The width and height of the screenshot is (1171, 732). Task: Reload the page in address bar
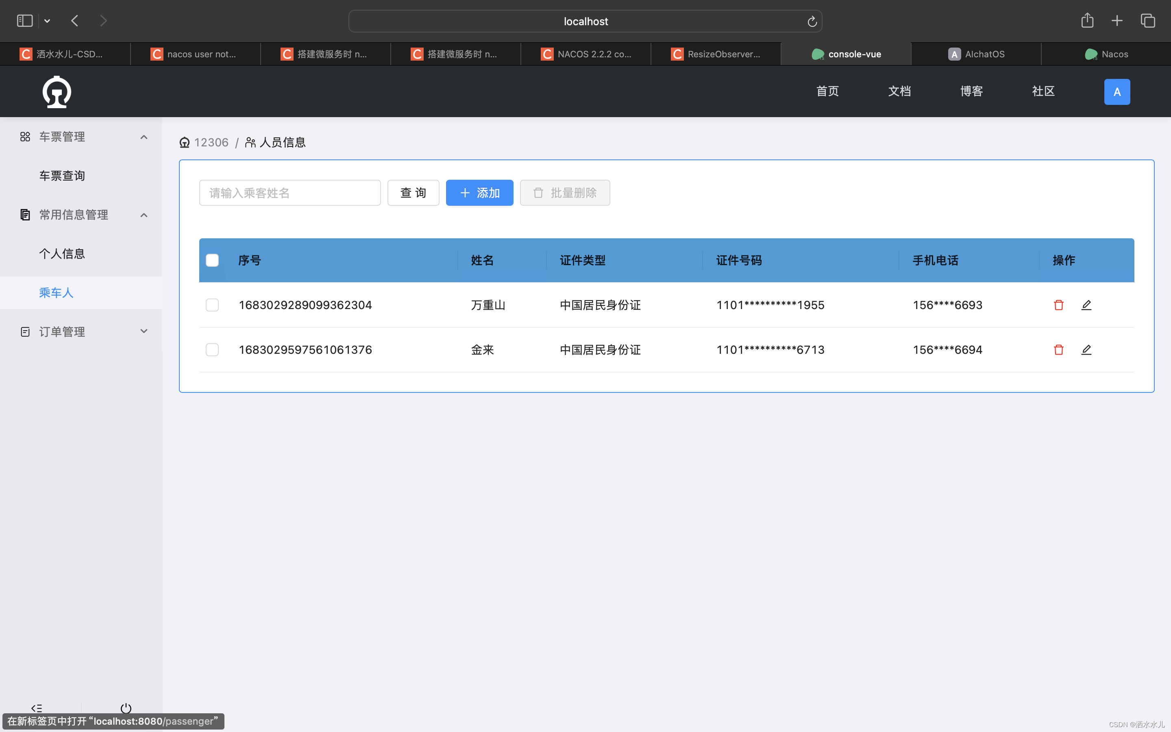[x=812, y=21]
